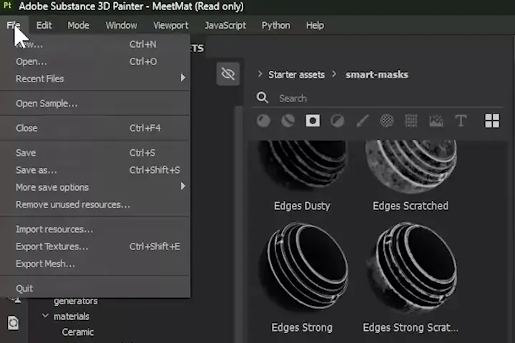Open the Python menu

pos(276,25)
